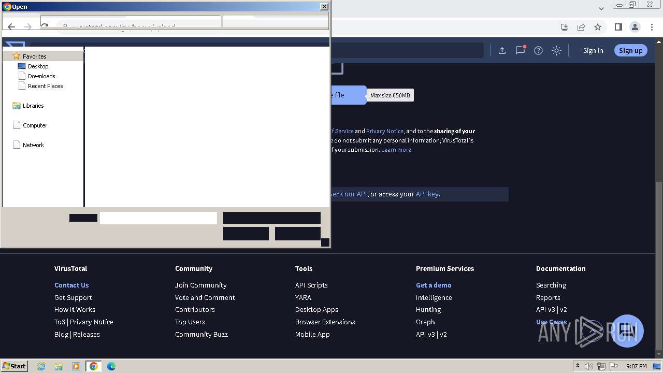
Task: Select Desktop in the navigation pane
Action: click(38, 66)
